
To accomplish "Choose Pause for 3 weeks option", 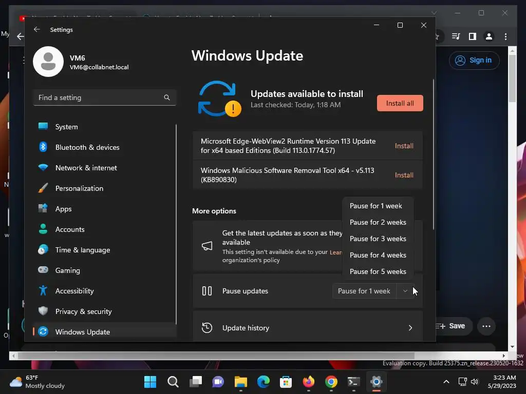I will [378, 239].
